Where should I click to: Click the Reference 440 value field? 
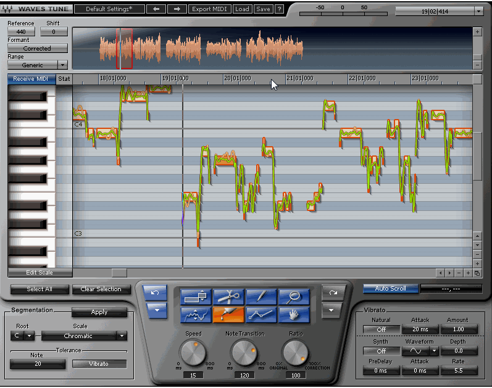(x=21, y=31)
